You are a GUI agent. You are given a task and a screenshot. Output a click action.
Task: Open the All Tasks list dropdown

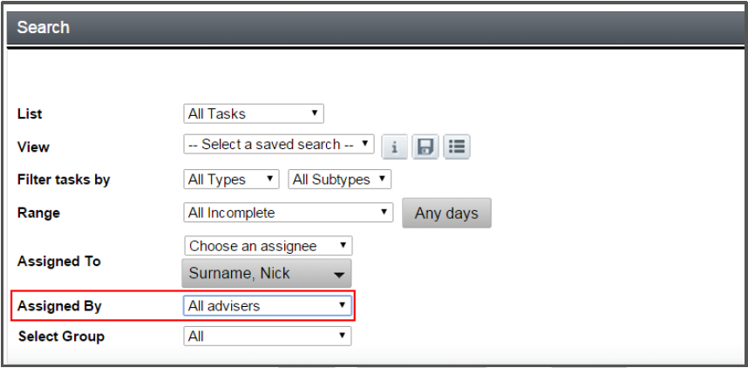coord(254,113)
